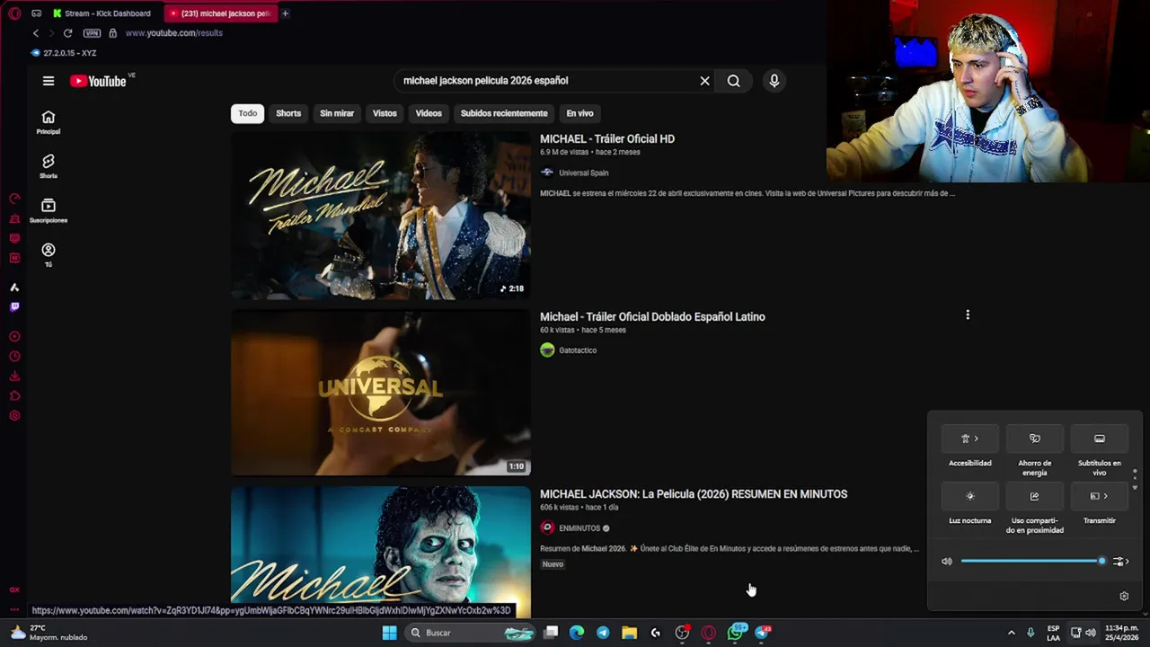The height and width of the screenshot is (647, 1150).
Task: Click the volume slider in quick settings
Action: 1032,562
